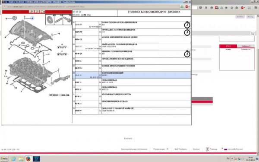Click the home icon in the browser toolbar
The height and width of the screenshot is (162, 259).
(x=227, y=8)
